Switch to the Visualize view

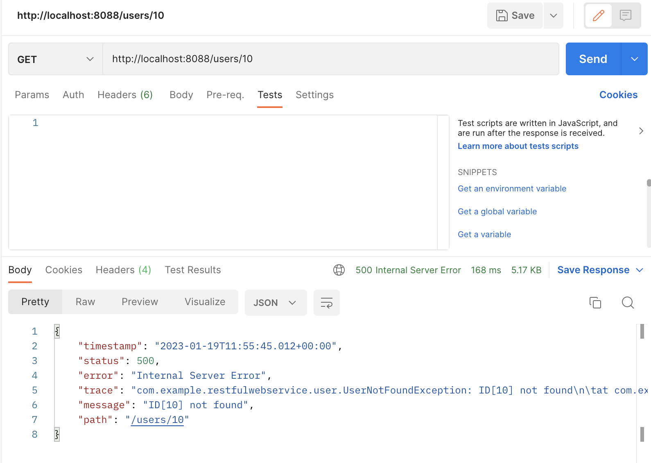tap(205, 302)
